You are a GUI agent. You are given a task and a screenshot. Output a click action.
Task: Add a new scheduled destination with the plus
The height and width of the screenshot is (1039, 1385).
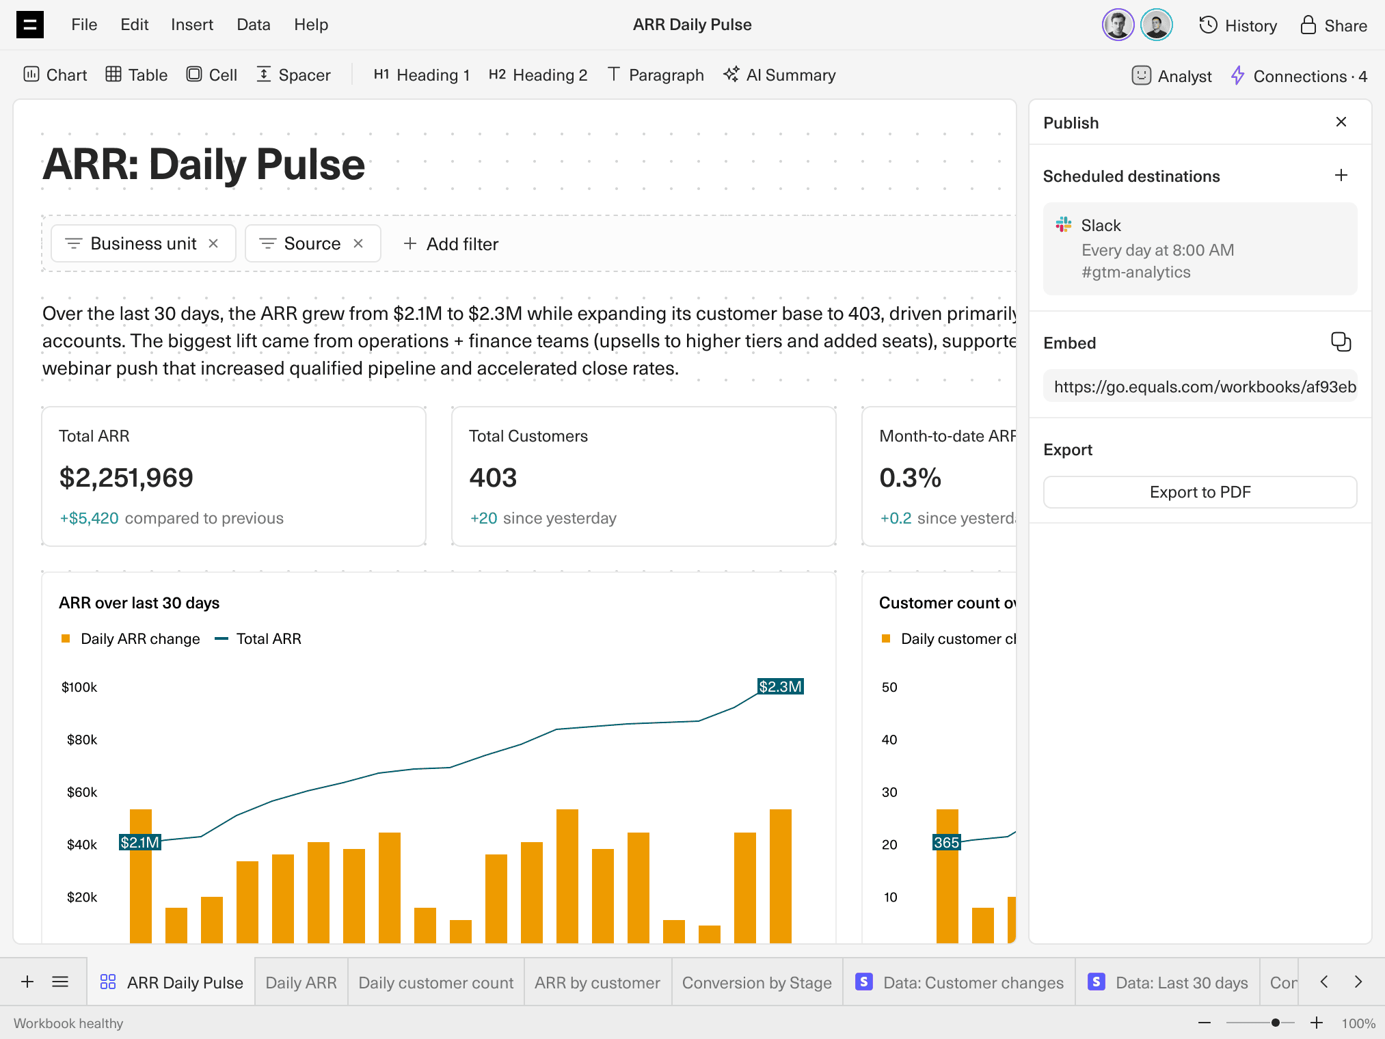pos(1341,176)
